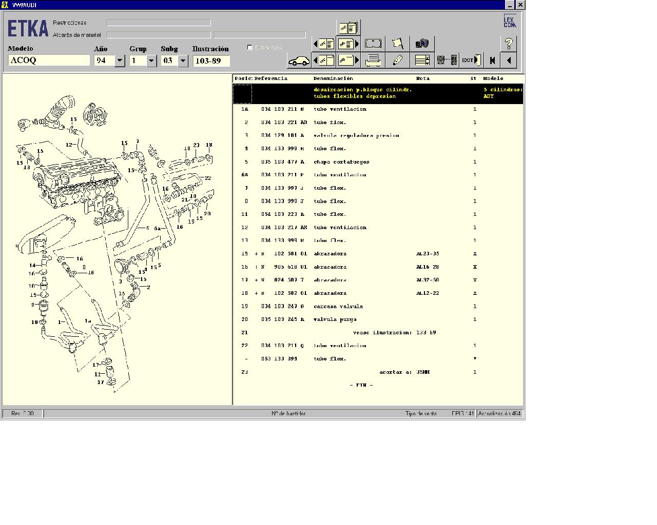Screen dimensions: 657x525
Task: Click the Referencia column header
Action: 270,78
